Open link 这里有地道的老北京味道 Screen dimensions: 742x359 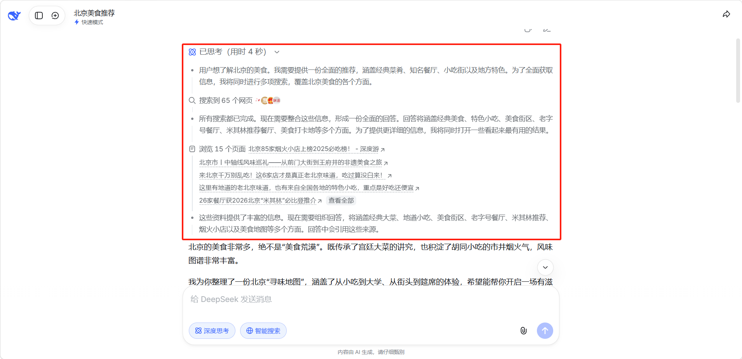[306, 188]
